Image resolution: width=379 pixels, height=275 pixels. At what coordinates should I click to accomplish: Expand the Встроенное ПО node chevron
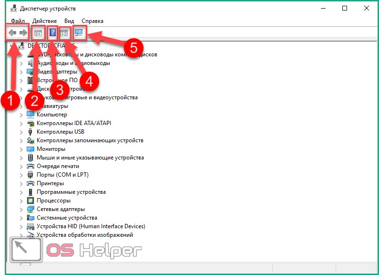tap(21, 81)
